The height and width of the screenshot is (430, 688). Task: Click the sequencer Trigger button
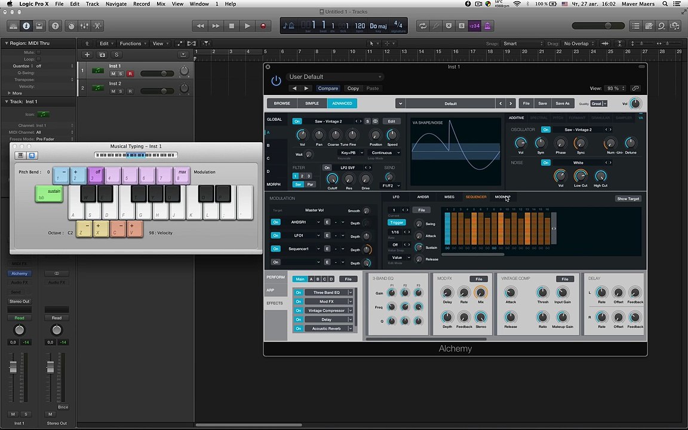pyautogui.click(x=397, y=222)
